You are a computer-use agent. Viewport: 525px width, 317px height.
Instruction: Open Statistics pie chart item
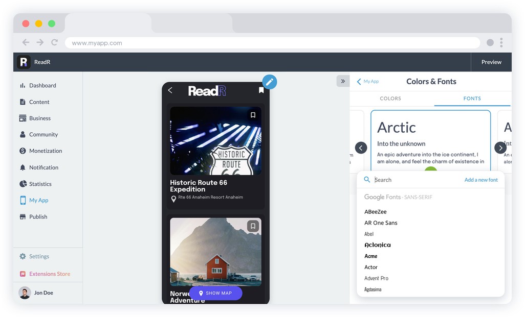point(35,184)
